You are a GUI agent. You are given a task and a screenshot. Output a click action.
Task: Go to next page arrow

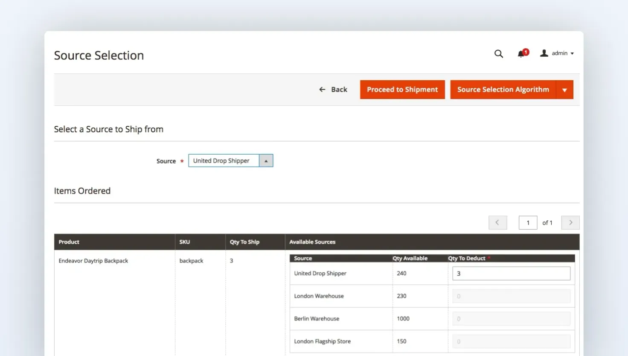click(x=570, y=222)
